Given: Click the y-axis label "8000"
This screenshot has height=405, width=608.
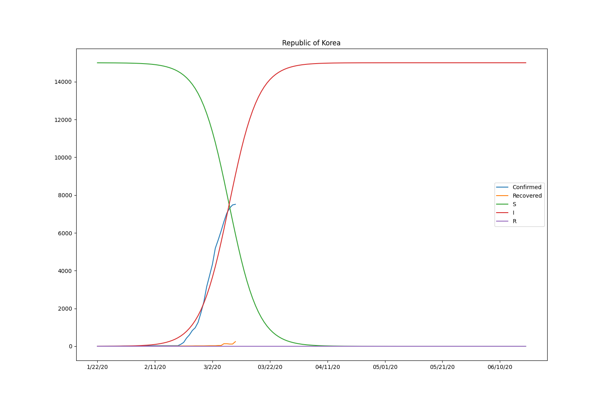Looking at the screenshot, I should (65, 195).
